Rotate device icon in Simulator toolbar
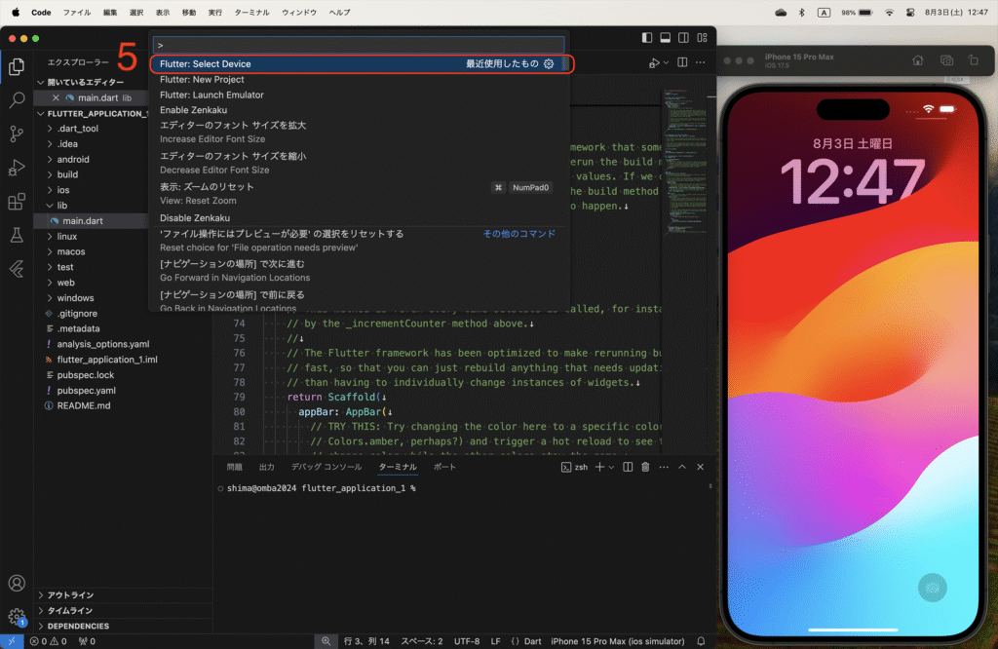998x649 pixels. 974,60
